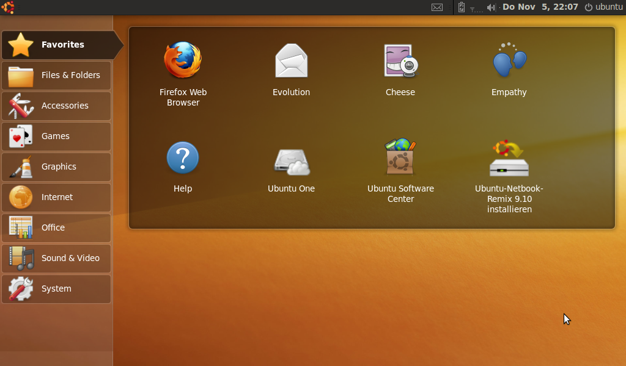Open the clock showing Do Nov 5, 22:07
Image resolution: width=626 pixels, height=366 pixels.
click(x=540, y=7)
